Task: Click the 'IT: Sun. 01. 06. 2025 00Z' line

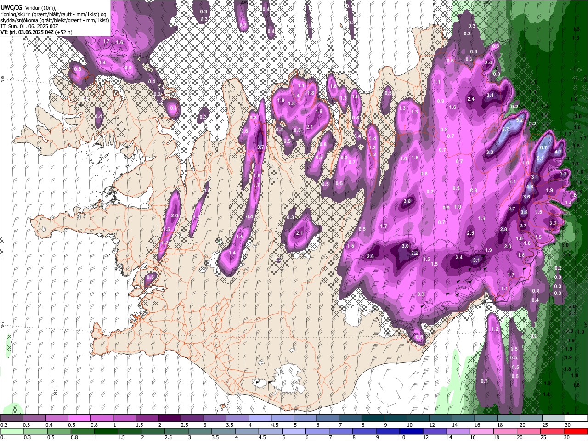Action: (29, 26)
